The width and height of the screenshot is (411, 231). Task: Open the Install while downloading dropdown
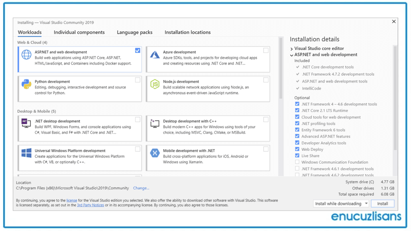pos(366,203)
